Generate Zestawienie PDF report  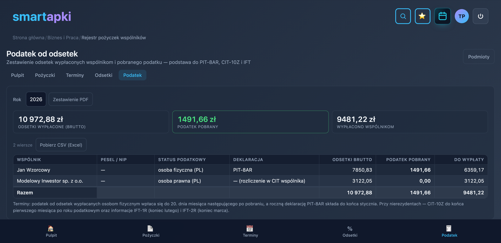tap(71, 99)
